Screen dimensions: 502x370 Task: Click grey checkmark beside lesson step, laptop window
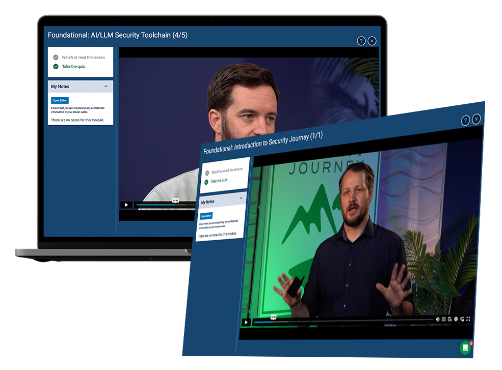pyautogui.click(x=56, y=57)
